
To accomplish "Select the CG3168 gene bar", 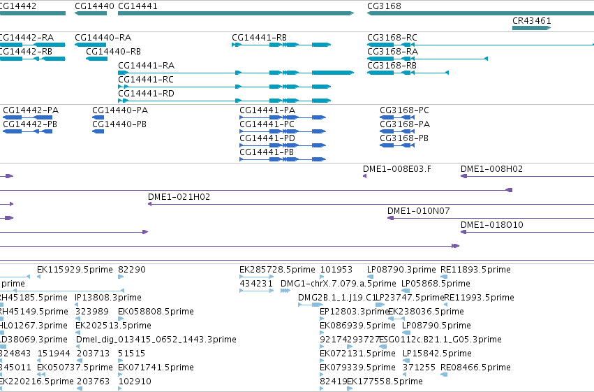I will tap(480, 13).
